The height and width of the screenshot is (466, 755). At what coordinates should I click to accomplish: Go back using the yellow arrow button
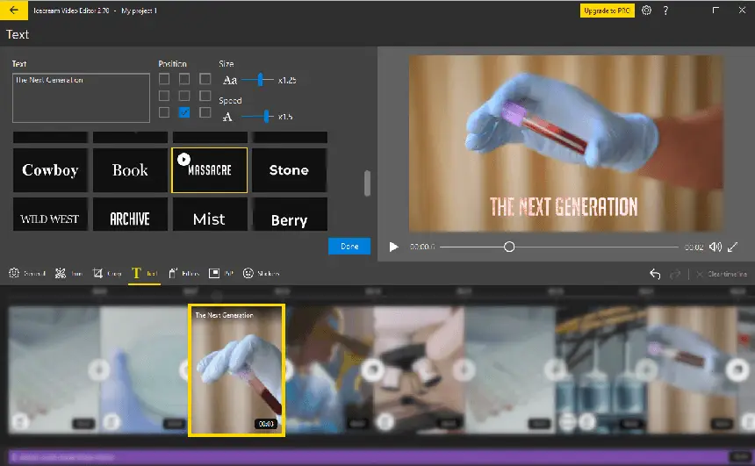13,11
